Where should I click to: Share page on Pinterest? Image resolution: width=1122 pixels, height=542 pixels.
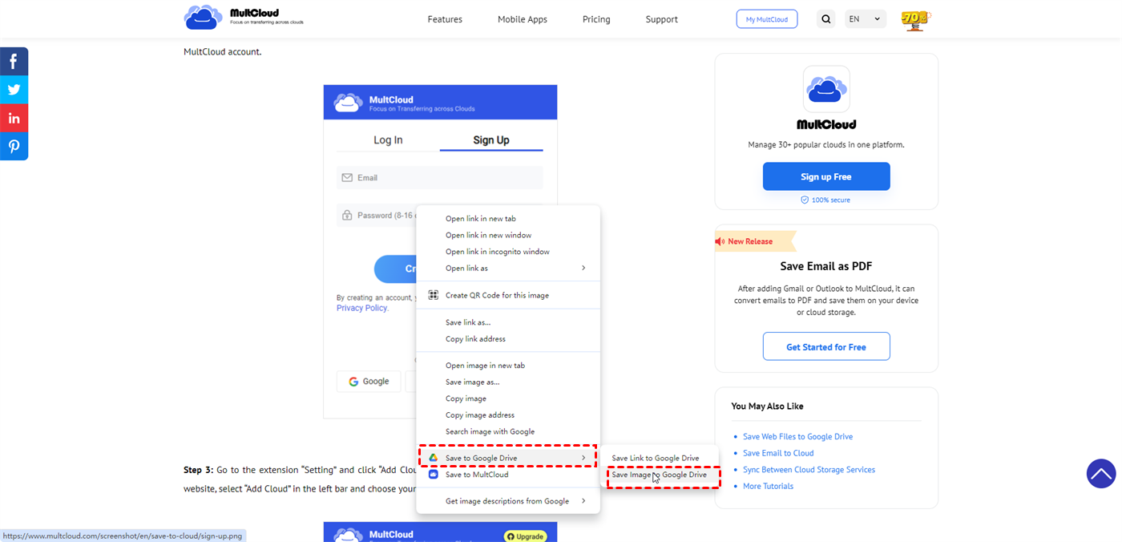pyautogui.click(x=14, y=147)
